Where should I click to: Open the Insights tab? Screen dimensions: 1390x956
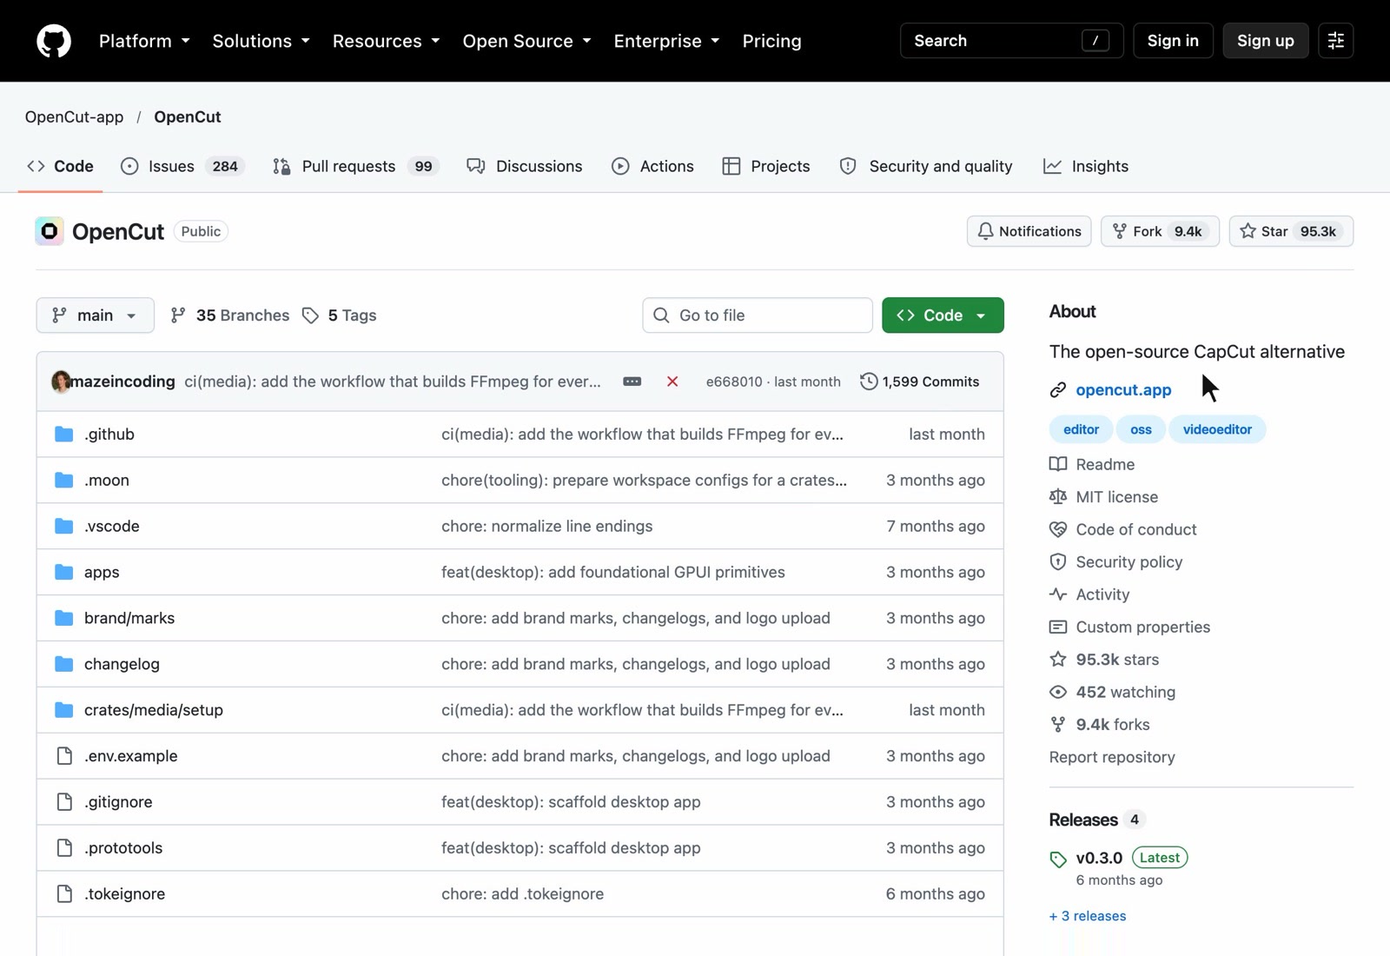[1086, 166]
